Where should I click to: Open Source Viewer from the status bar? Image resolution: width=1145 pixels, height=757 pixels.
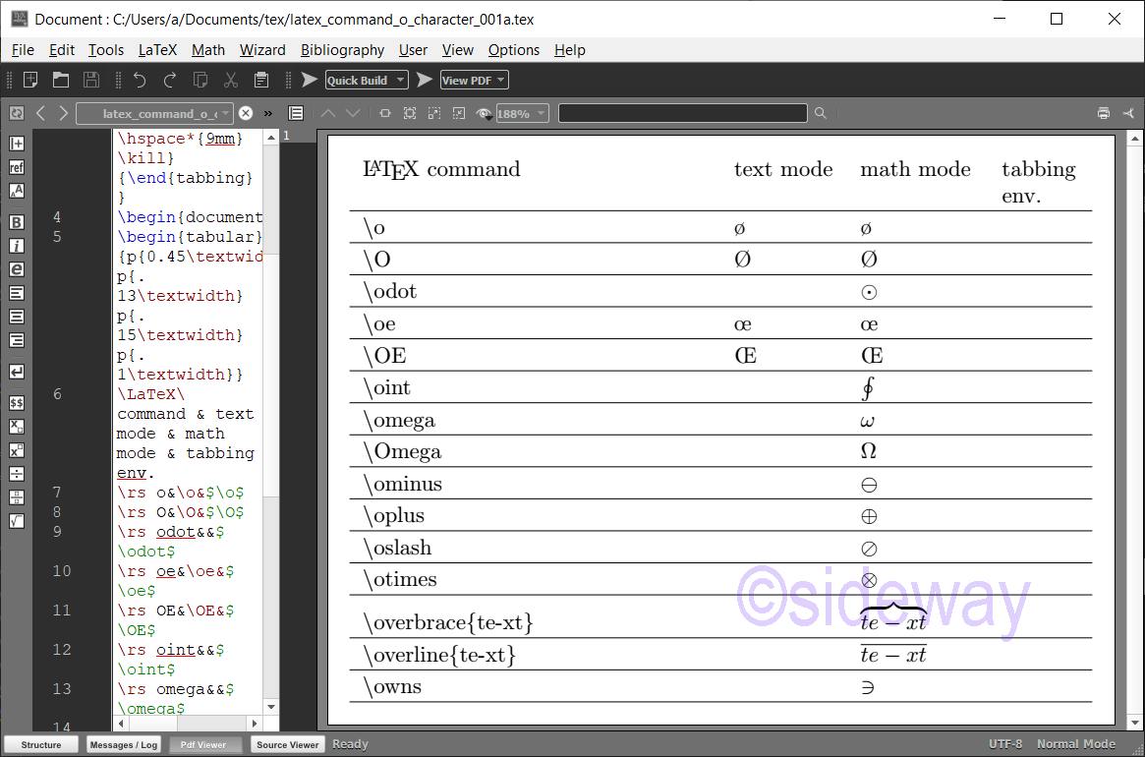287,744
